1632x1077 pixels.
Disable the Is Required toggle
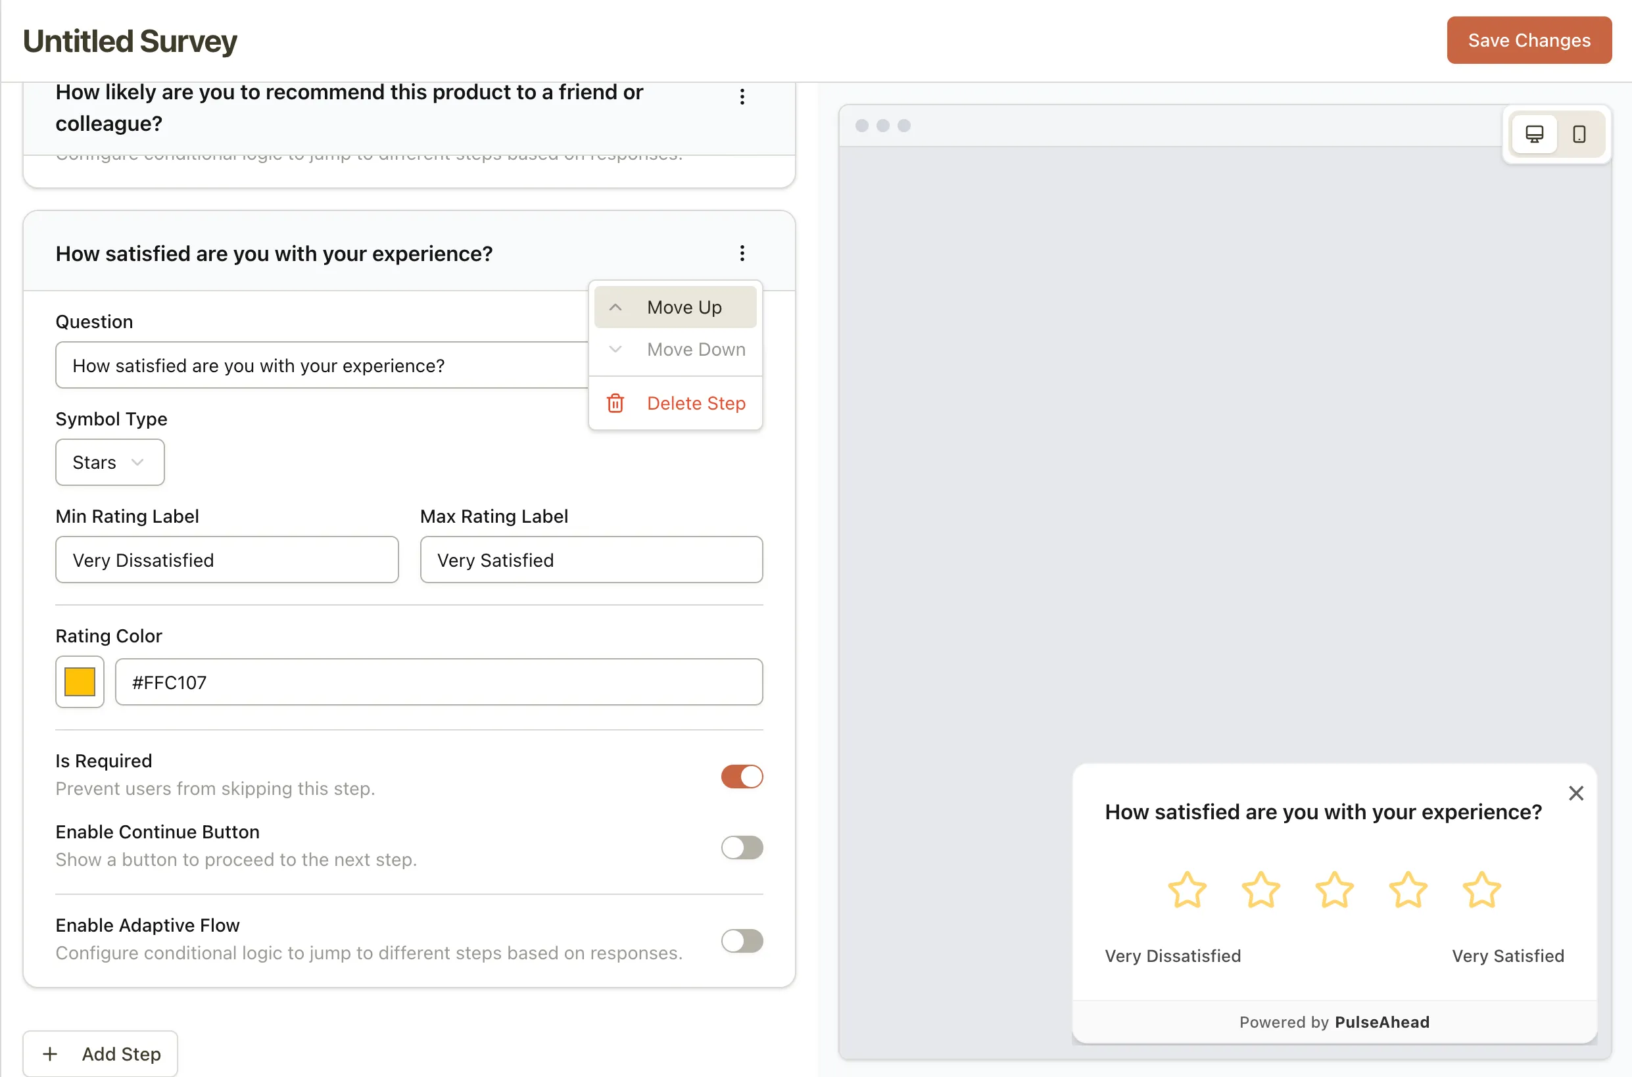tap(741, 776)
